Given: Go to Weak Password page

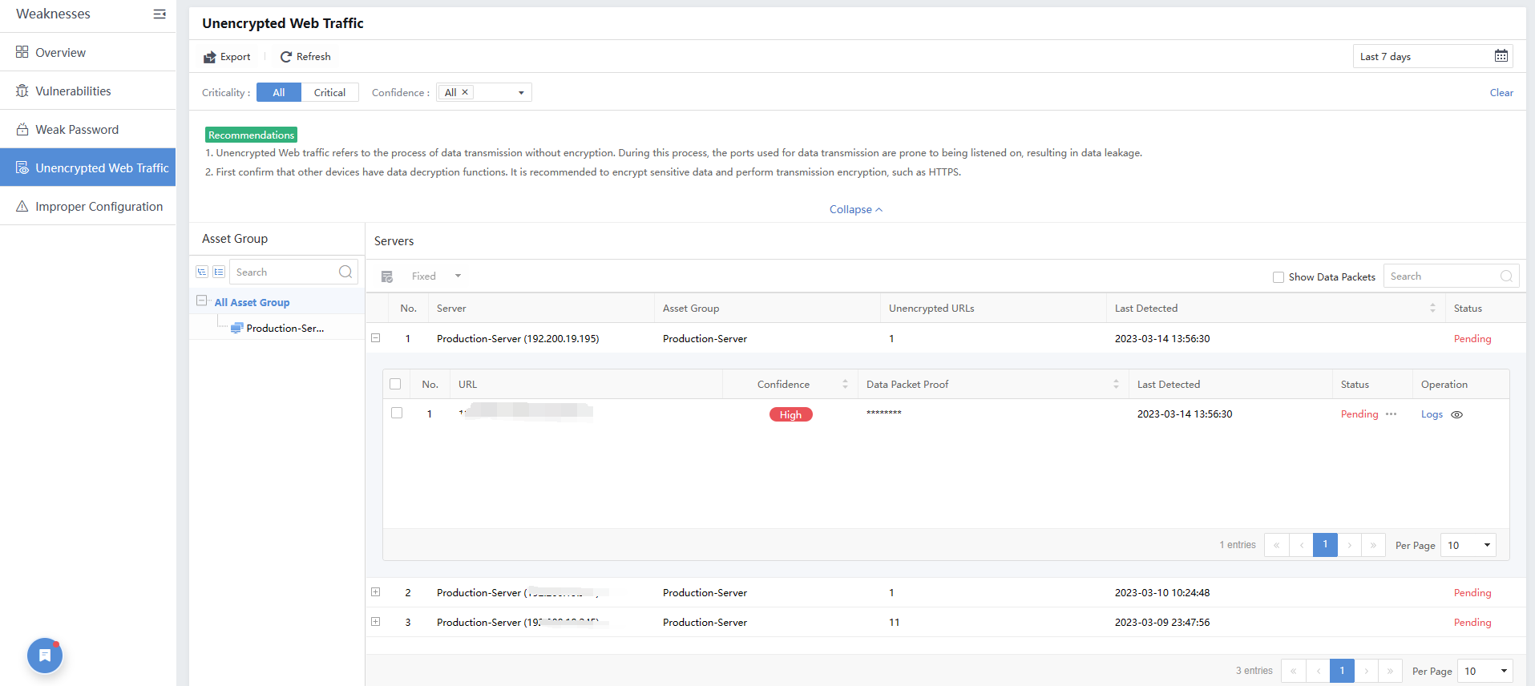Looking at the screenshot, I should click(77, 130).
